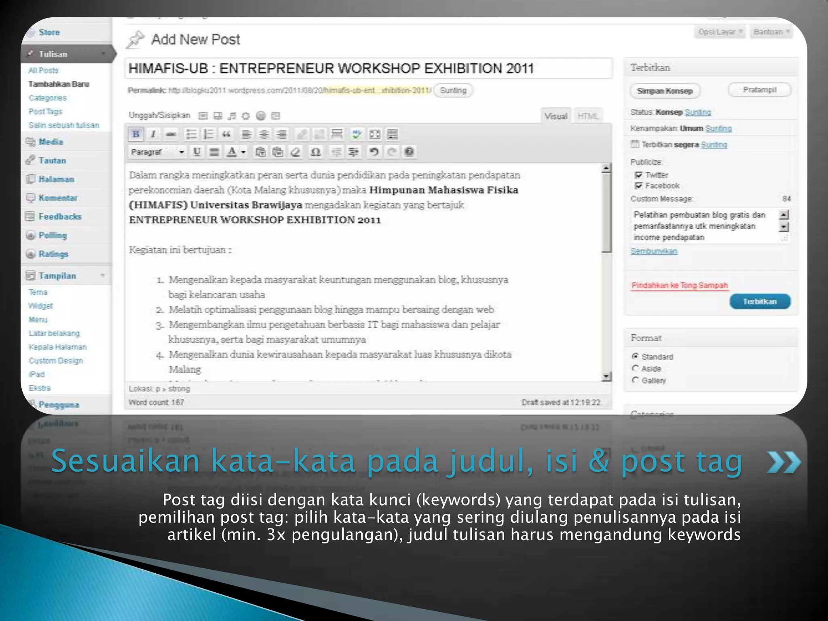Open All Posts in sidebar
The height and width of the screenshot is (621, 828).
click(x=43, y=70)
